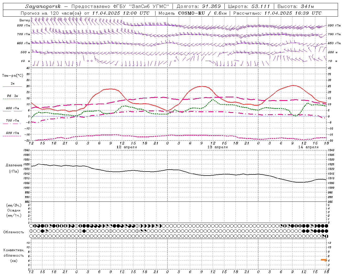Click the Давление pressure section label
The width and height of the screenshot is (342, 274).
pyautogui.click(x=14, y=165)
